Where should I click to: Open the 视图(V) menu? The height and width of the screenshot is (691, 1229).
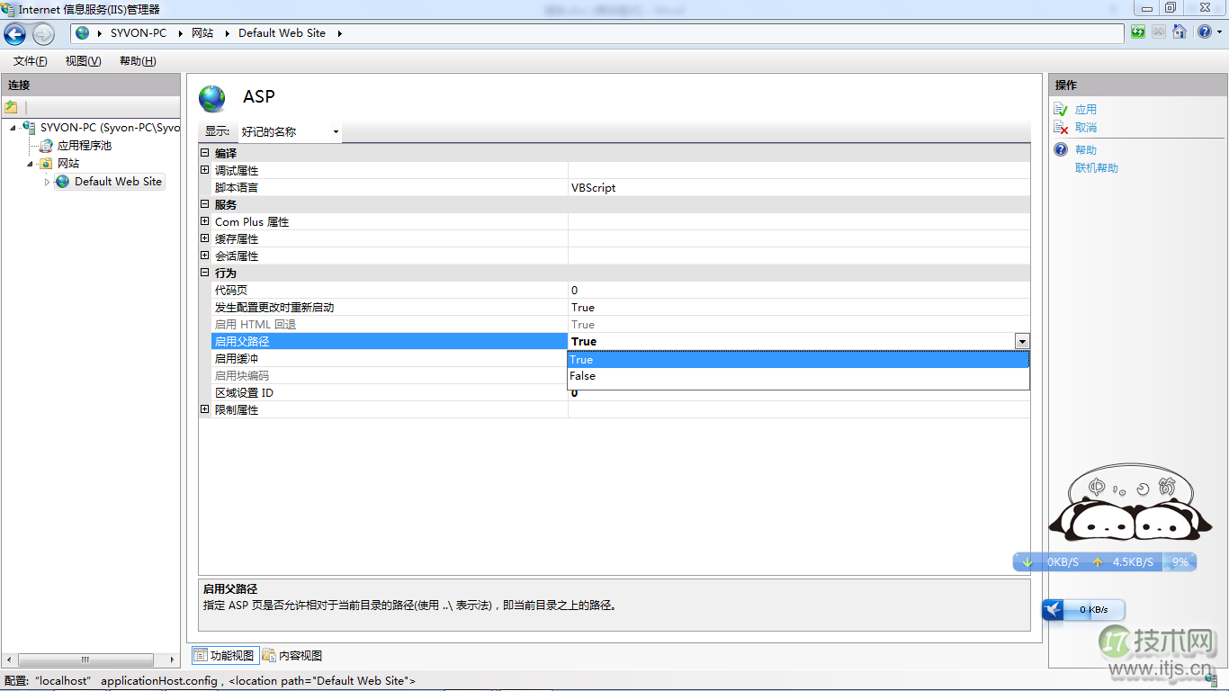coord(83,61)
